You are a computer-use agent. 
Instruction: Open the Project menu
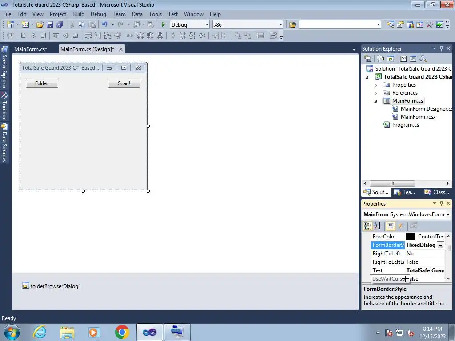tap(58, 14)
